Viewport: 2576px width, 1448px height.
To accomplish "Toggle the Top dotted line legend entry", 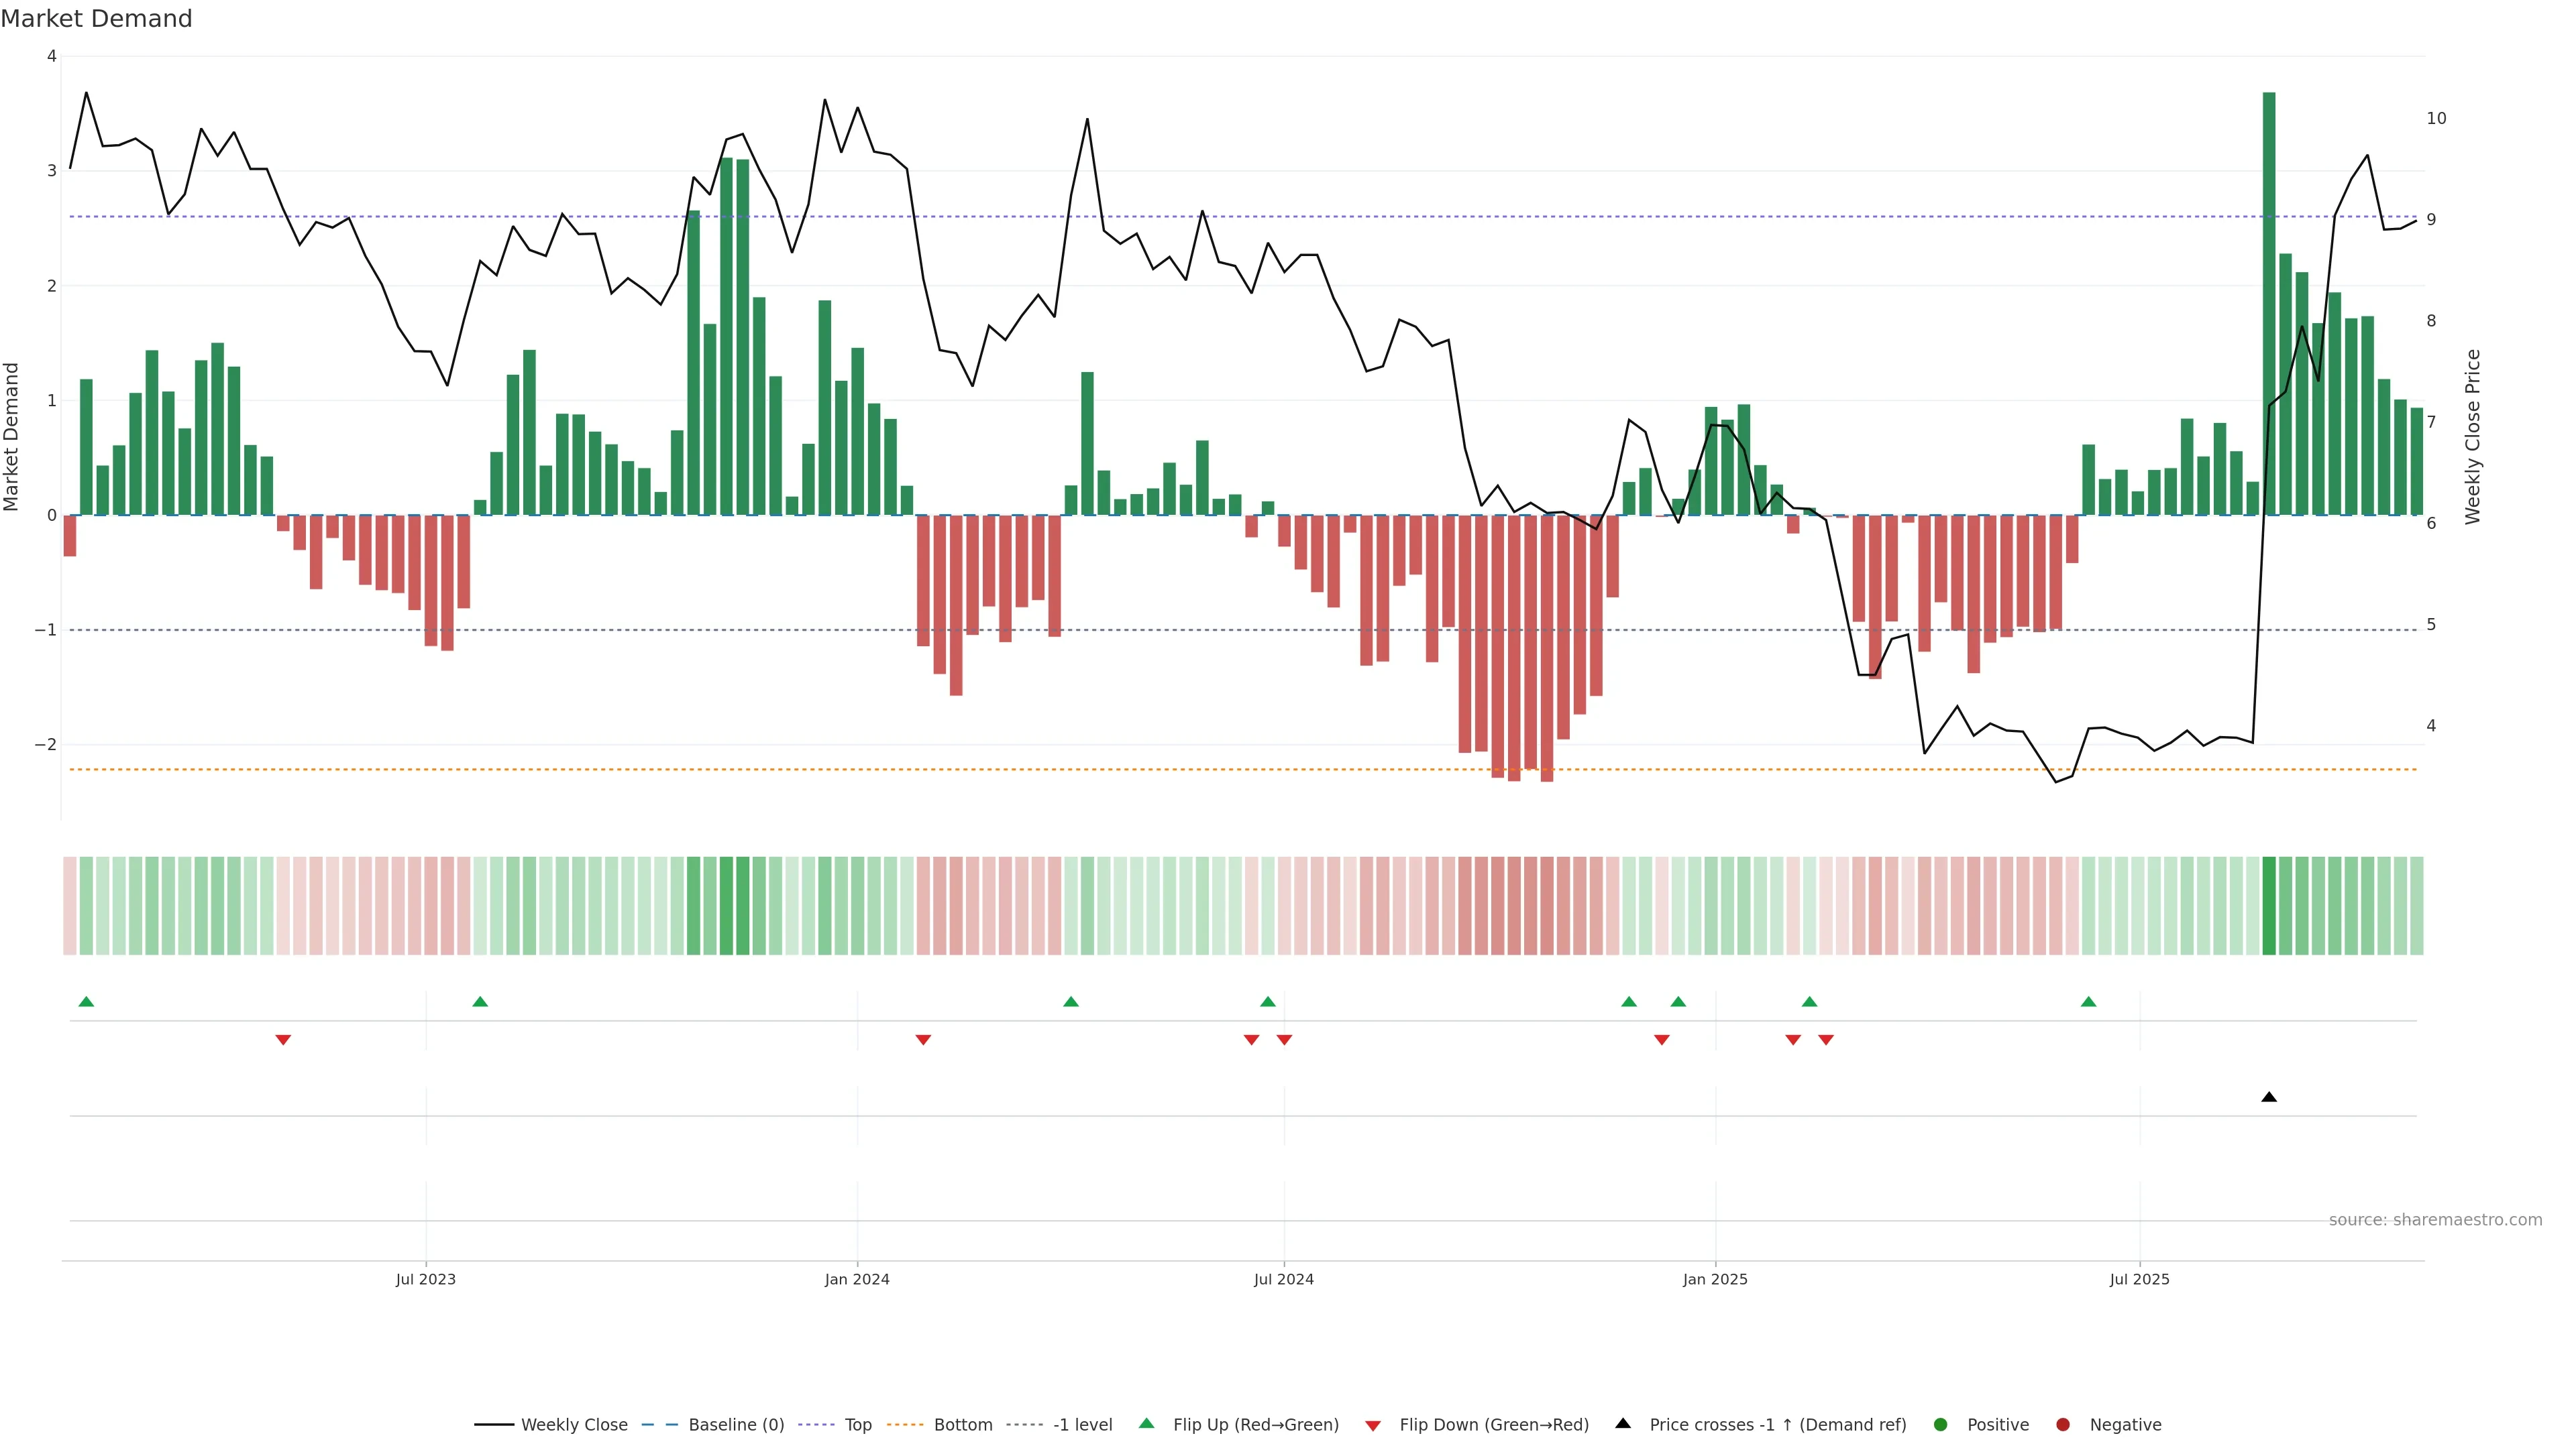I will click(x=857, y=1424).
